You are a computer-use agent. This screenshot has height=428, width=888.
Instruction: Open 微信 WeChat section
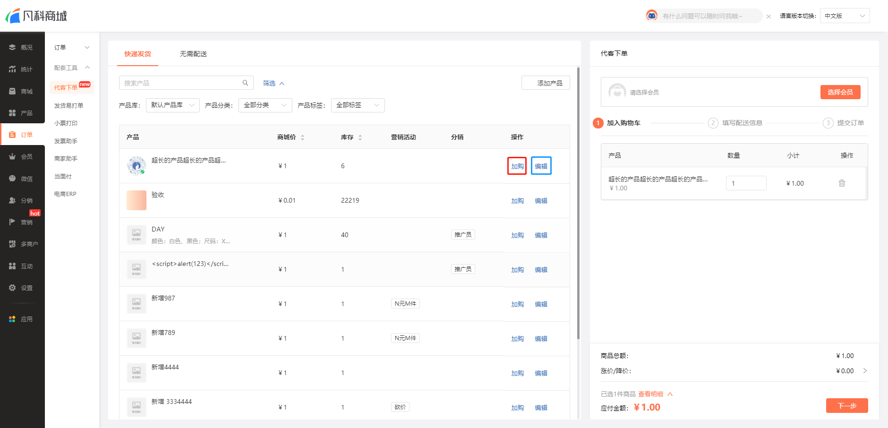(x=22, y=179)
